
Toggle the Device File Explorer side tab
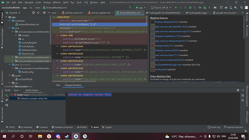pyautogui.click(x=247, y=96)
